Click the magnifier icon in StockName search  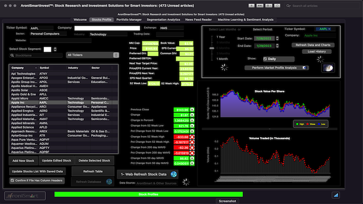point(12,56)
